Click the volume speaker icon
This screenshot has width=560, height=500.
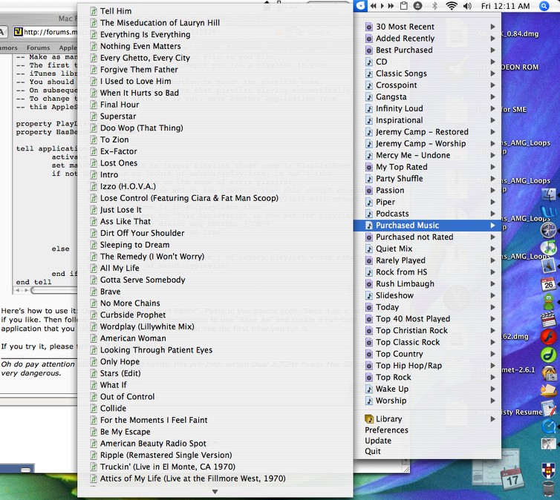tap(467, 6)
